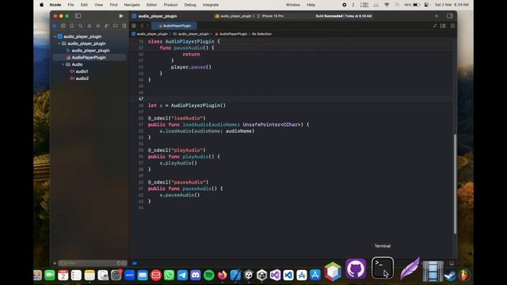Open the Xcode menu

point(55,5)
